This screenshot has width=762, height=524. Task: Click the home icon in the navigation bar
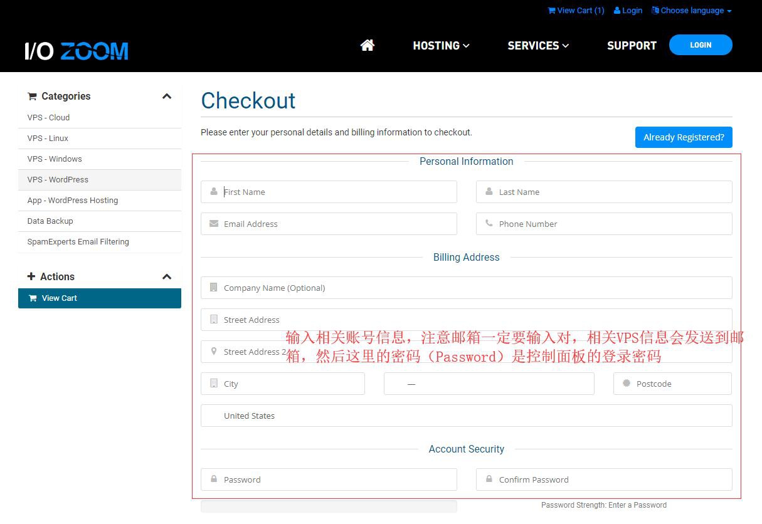tap(367, 45)
